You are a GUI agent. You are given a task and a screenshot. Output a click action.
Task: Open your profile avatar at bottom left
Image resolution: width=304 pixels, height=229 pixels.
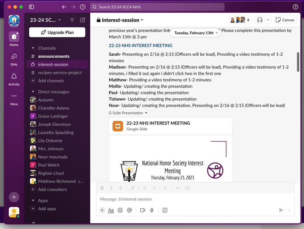tap(14, 212)
